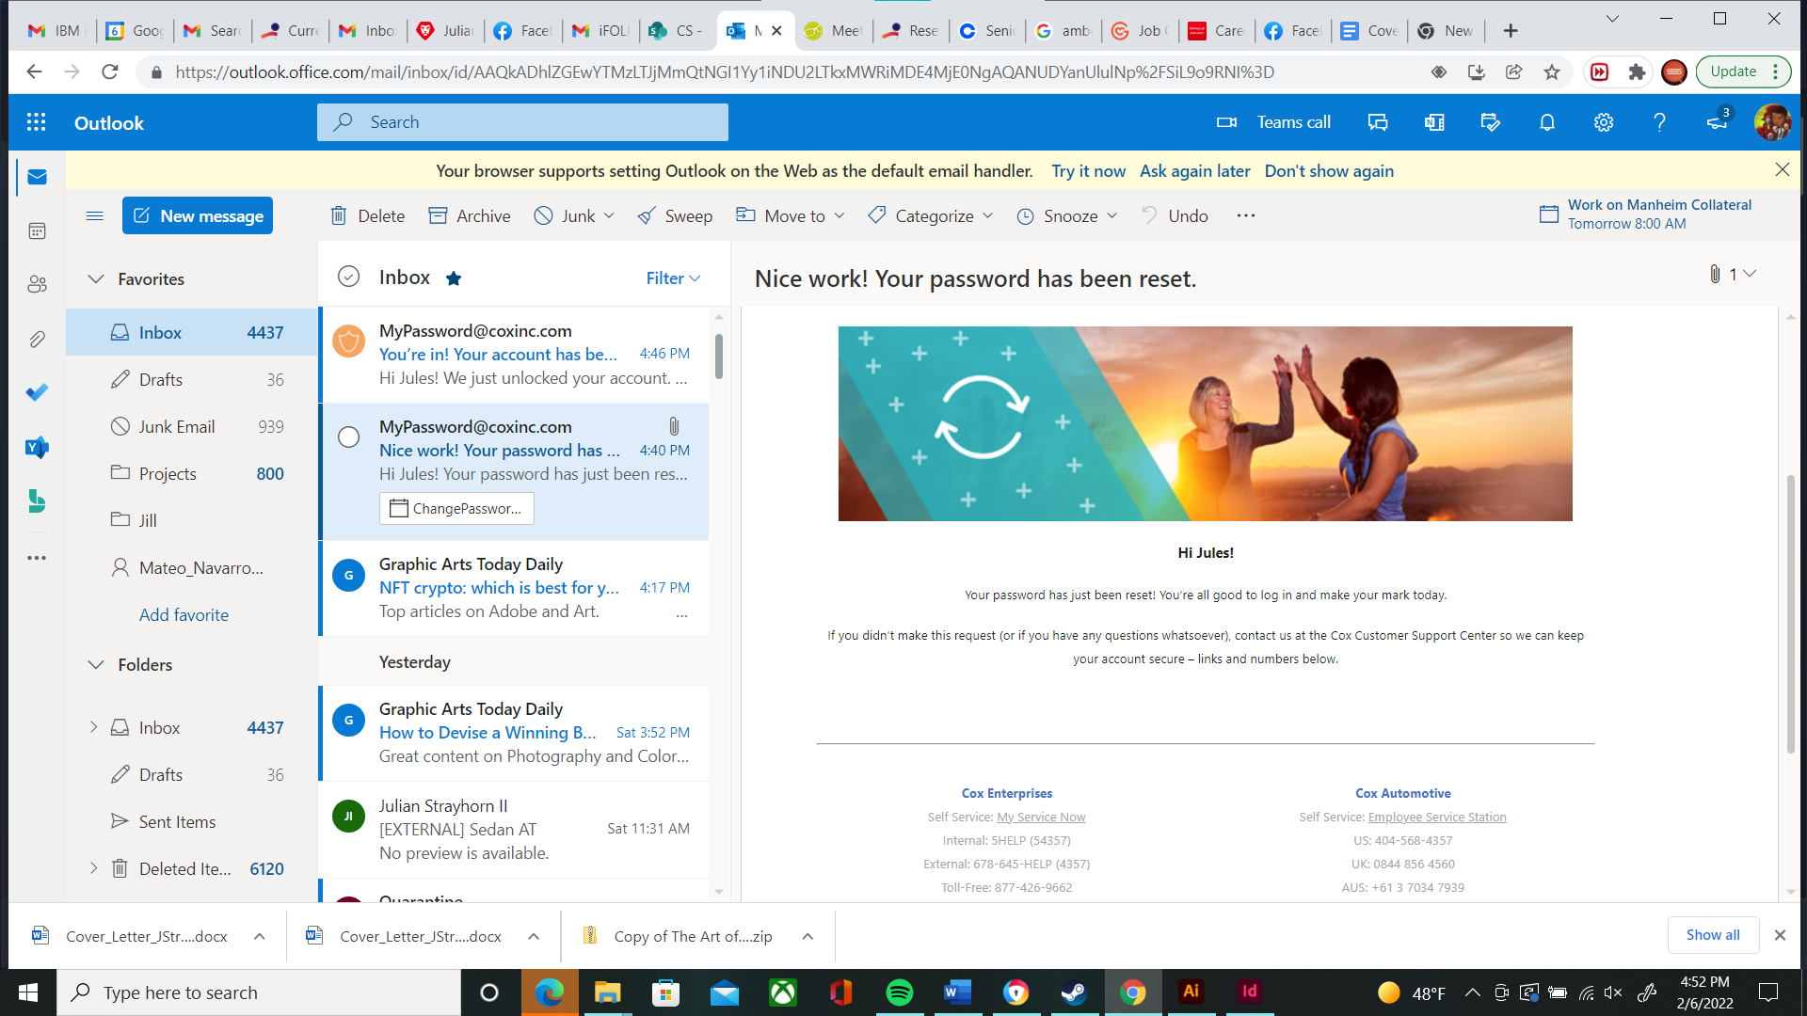Toggle Inbox favorite star

click(x=454, y=278)
